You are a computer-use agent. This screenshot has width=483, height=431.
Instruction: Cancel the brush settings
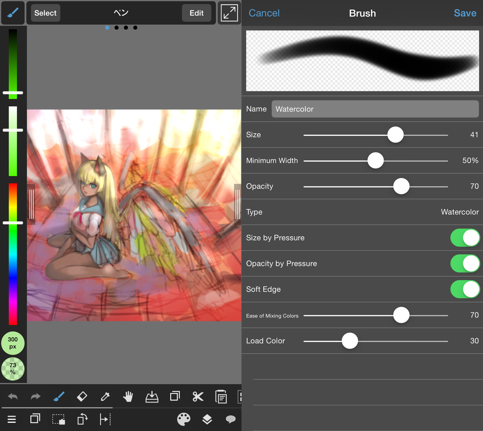tap(264, 13)
